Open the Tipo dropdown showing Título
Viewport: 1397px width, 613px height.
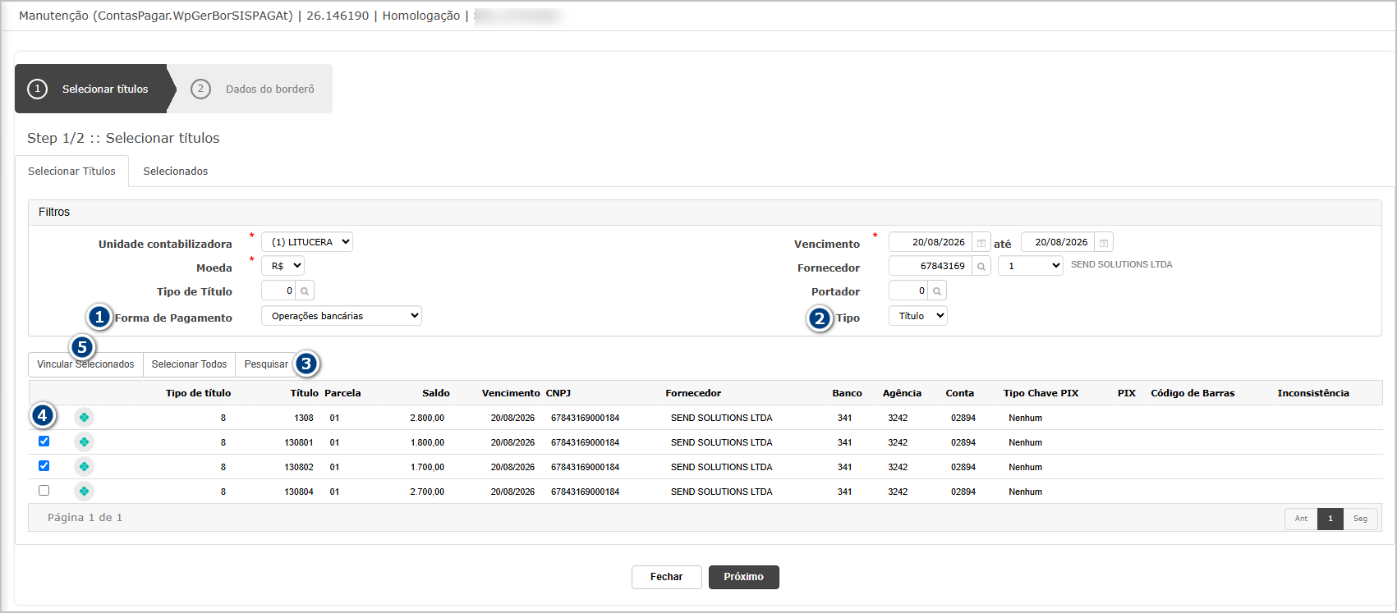click(918, 316)
